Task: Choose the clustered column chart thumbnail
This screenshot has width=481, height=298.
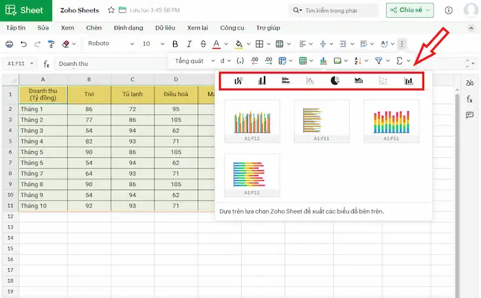Action: click(x=252, y=121)
